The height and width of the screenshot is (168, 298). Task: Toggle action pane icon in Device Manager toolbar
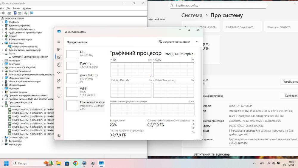(x=20, y=13)
